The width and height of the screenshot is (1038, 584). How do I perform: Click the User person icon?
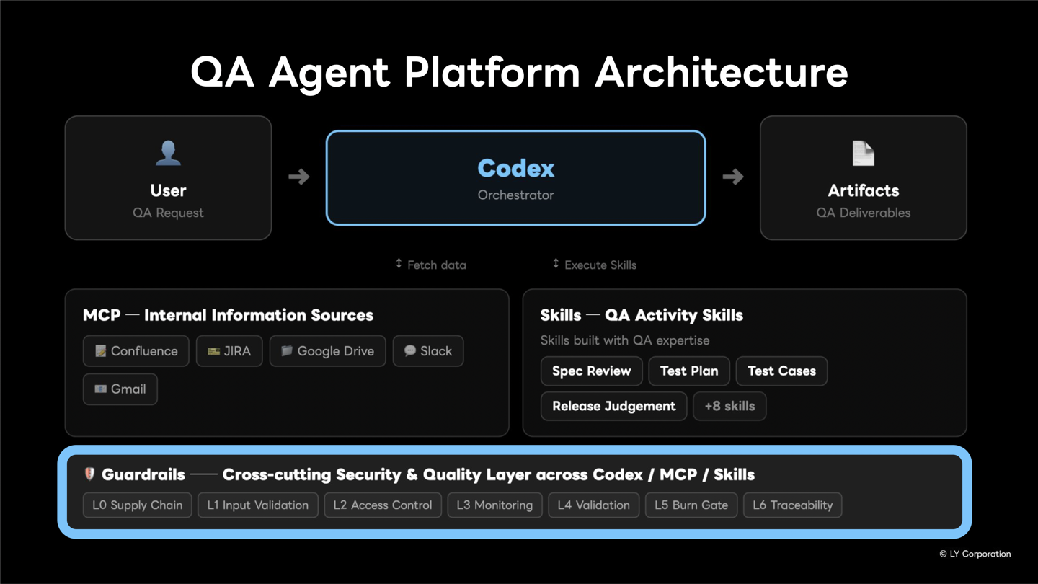(x=168, y=153)
